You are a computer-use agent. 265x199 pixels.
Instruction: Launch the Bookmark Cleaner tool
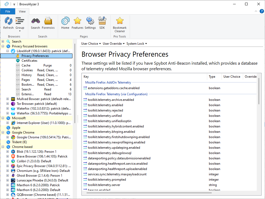click(x=120, y=24)
